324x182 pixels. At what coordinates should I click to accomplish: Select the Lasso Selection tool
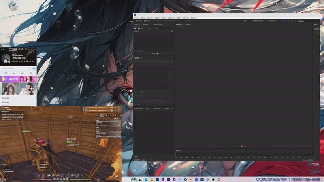[183, 21]
